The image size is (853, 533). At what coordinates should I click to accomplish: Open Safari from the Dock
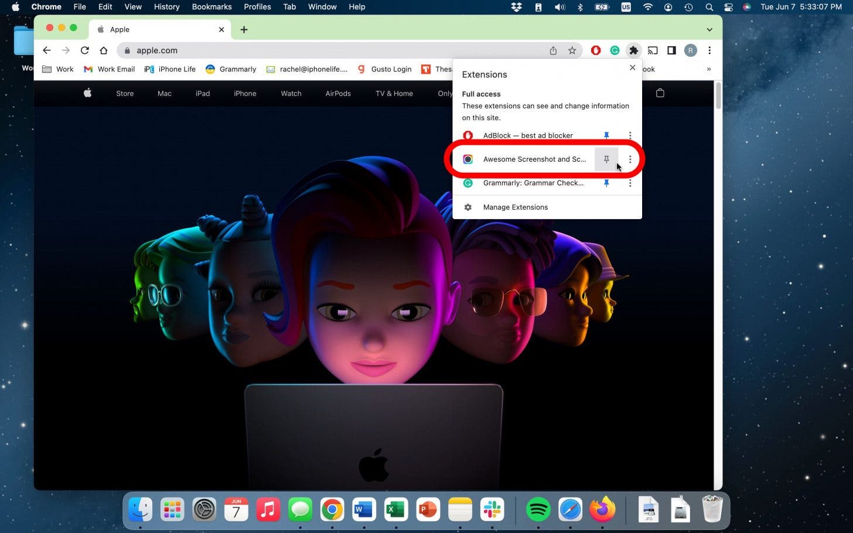pyautogui.click(x=570, y=510)
